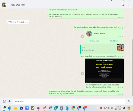Select caption 'minimal deposit 5 ribu aja'
Viewport: 133px width, 111px height.
102,86
